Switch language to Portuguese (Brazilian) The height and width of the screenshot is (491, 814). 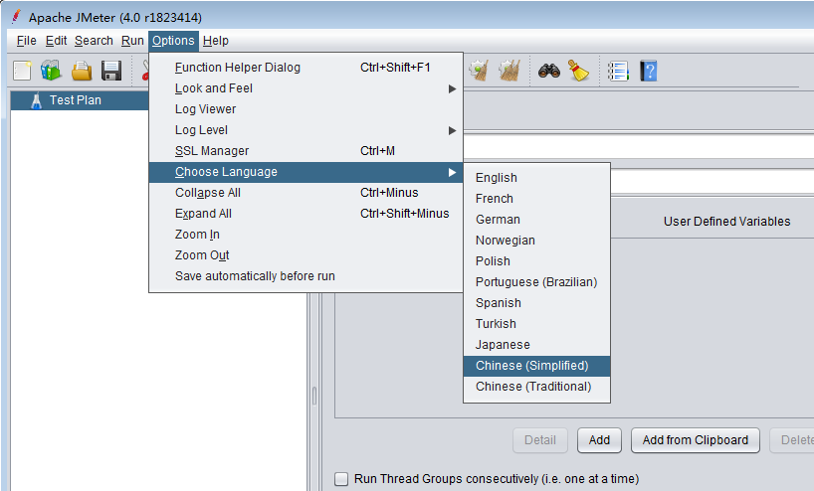536,282
